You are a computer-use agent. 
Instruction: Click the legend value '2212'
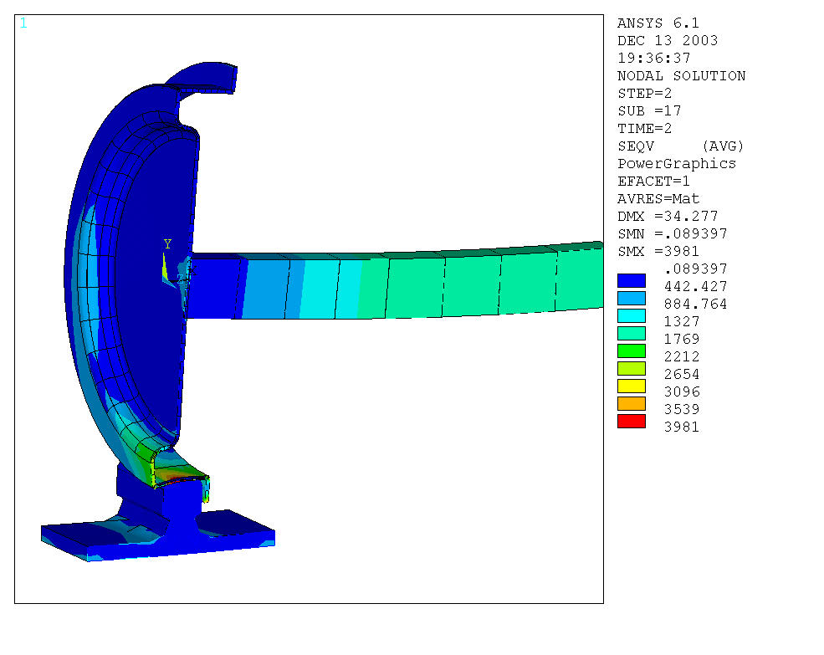(682, 357)
